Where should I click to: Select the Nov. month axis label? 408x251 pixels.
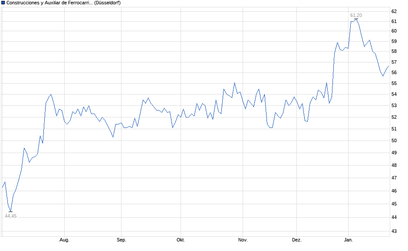pos(243,240)
